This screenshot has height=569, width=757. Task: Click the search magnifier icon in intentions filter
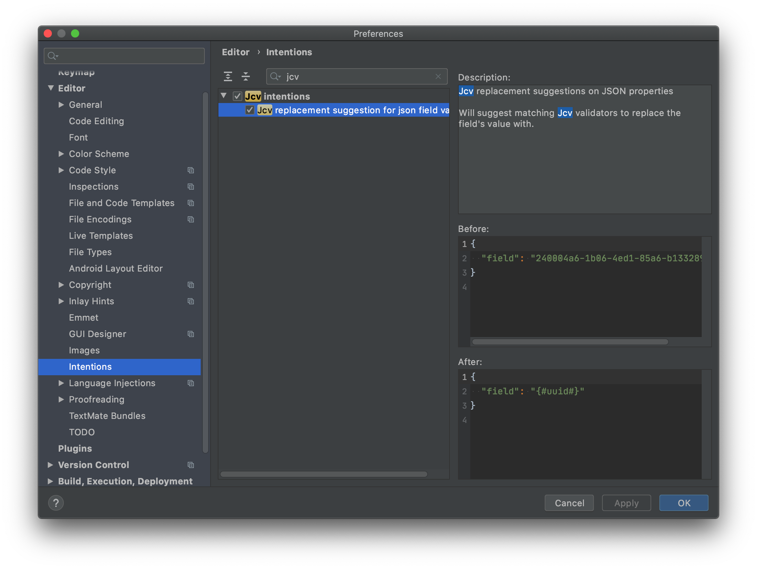[275, 76]
